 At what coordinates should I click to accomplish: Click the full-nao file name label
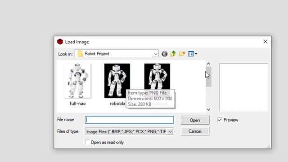point(78,103)
